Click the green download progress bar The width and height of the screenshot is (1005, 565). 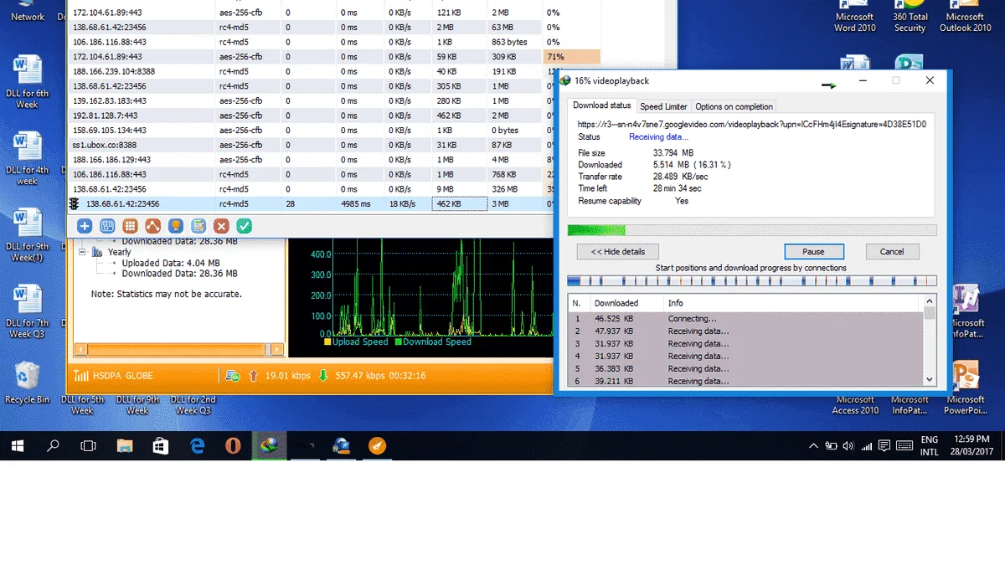click(751, 229)
